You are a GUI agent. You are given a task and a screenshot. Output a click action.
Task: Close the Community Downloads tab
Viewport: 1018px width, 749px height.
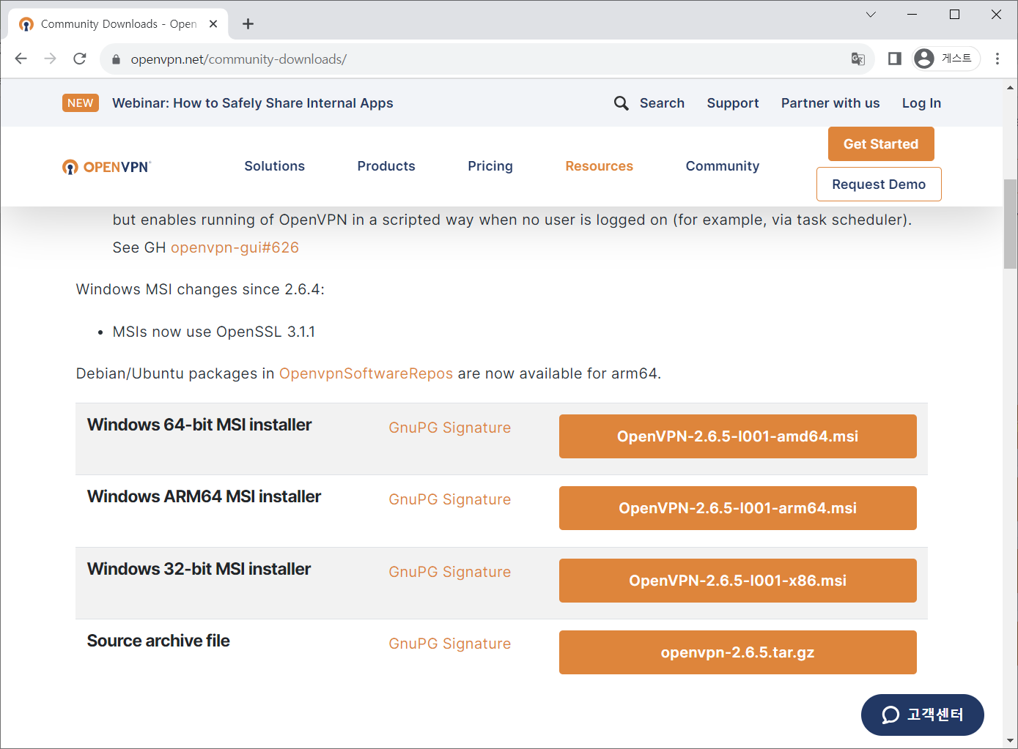[213, 24]
